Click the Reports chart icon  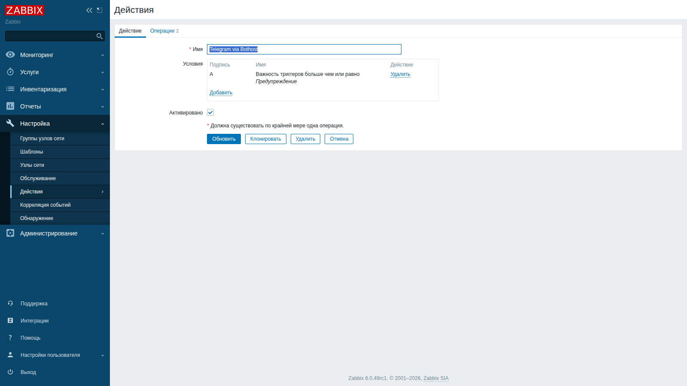point(10,106)
